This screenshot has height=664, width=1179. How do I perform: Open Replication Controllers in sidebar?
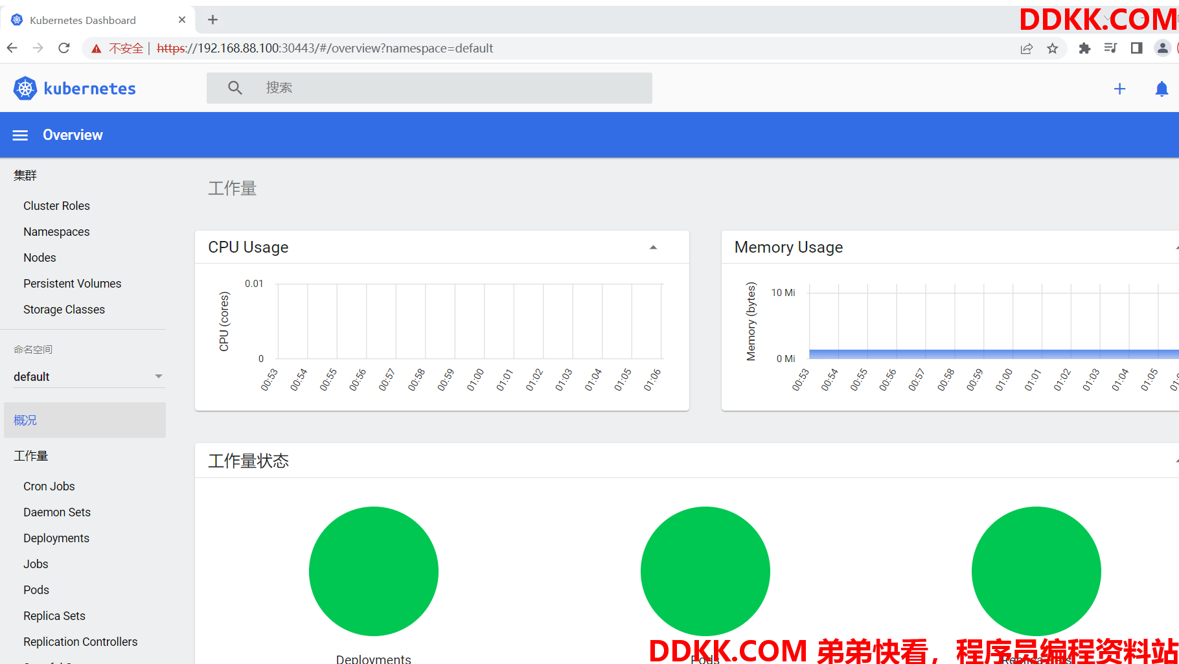[x=80, y=642]
